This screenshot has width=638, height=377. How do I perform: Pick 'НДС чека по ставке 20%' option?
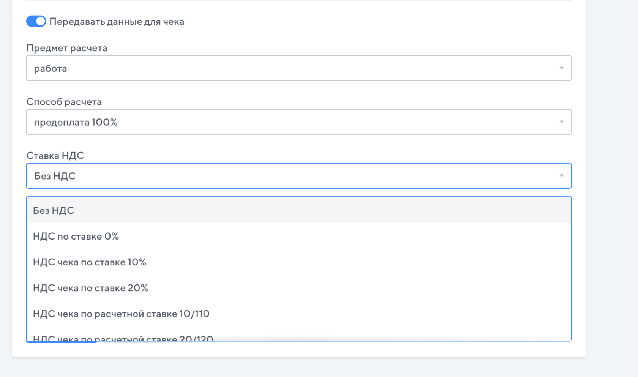[x=90, y=288]
